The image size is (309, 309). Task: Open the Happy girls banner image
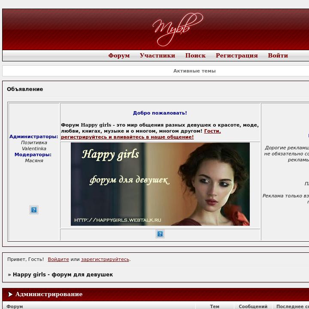coord(160,184)
